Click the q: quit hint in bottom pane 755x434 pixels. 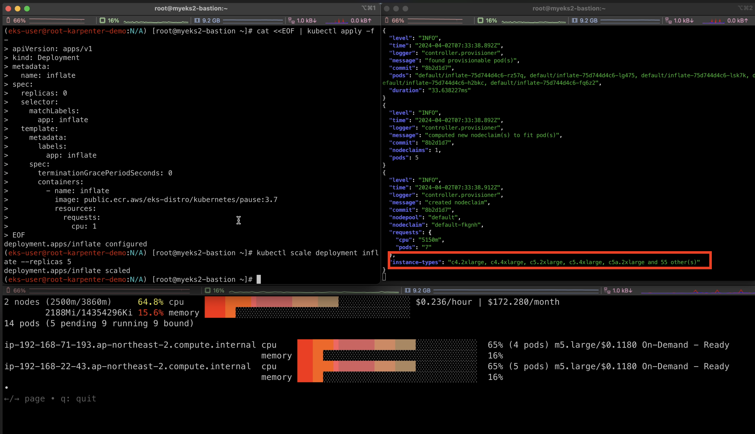pyautogui.click(x=78, y=399)
